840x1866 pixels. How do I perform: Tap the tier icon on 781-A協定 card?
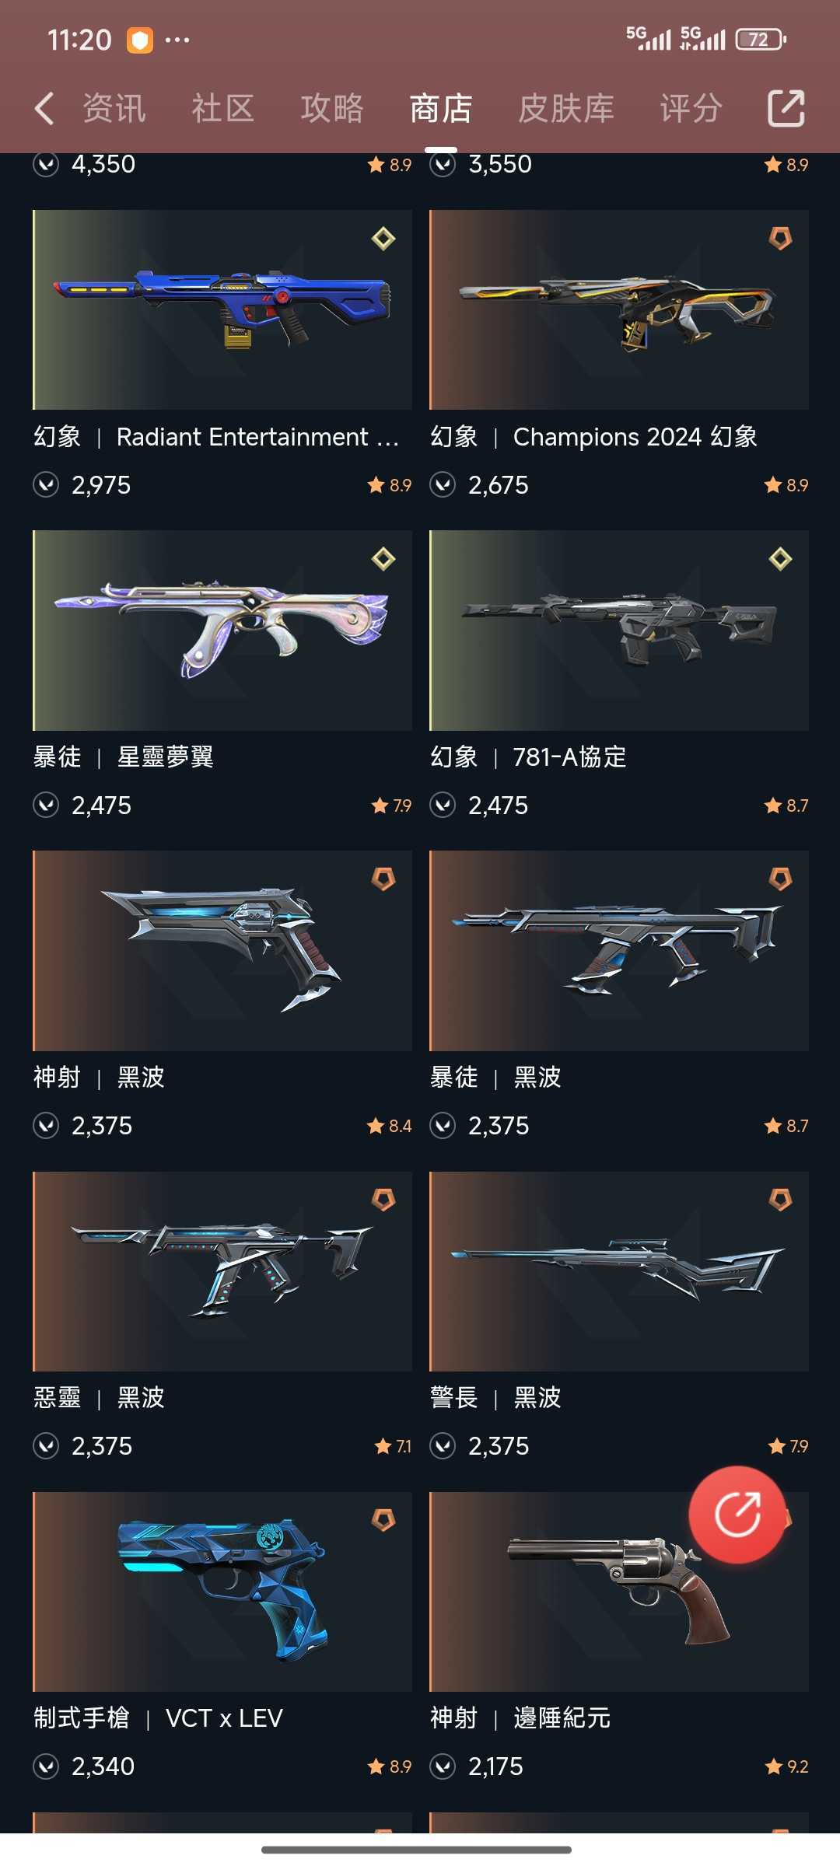click(780, 559)
